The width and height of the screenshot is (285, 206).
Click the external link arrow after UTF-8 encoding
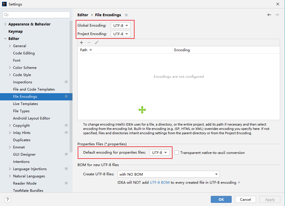tap(239, 183)
